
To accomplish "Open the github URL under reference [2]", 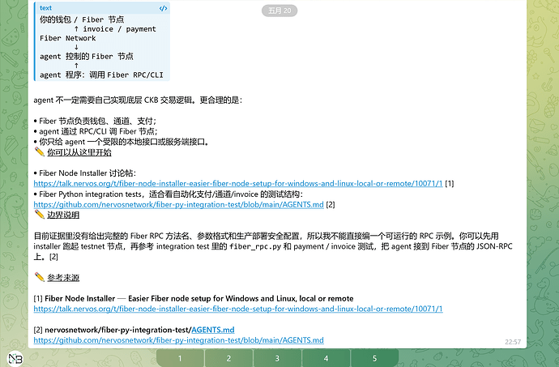I will tap(178, 340).
